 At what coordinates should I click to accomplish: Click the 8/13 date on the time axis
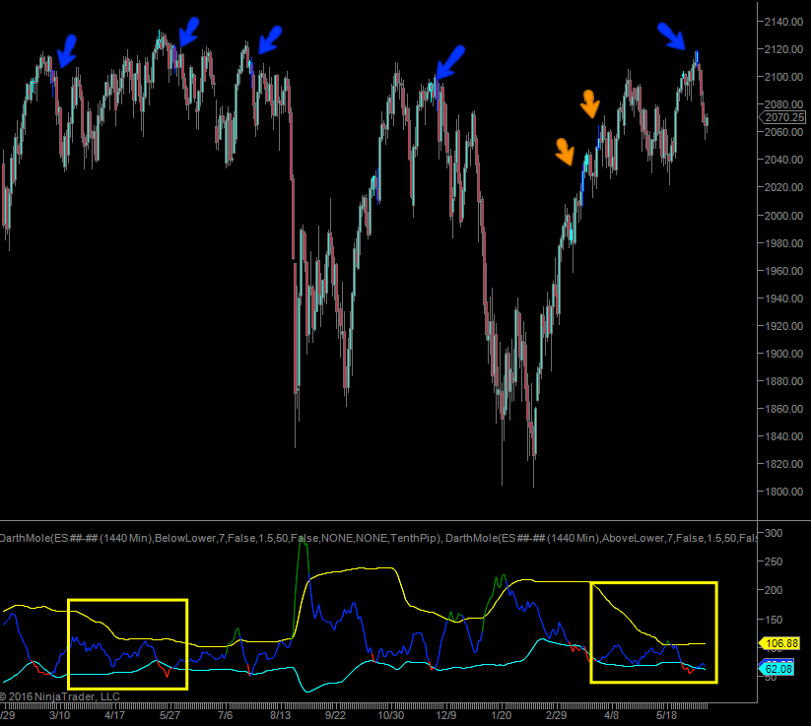coord(280,716)
